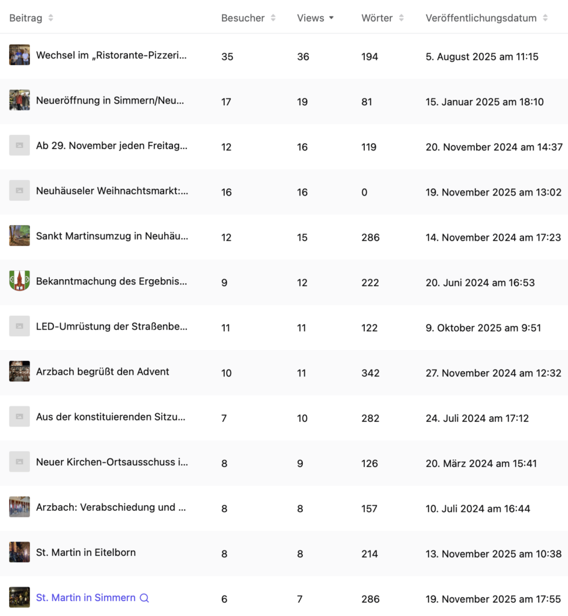Sort table by Besucher column
The width and height of the screenshot is (568, 616).
243,18
